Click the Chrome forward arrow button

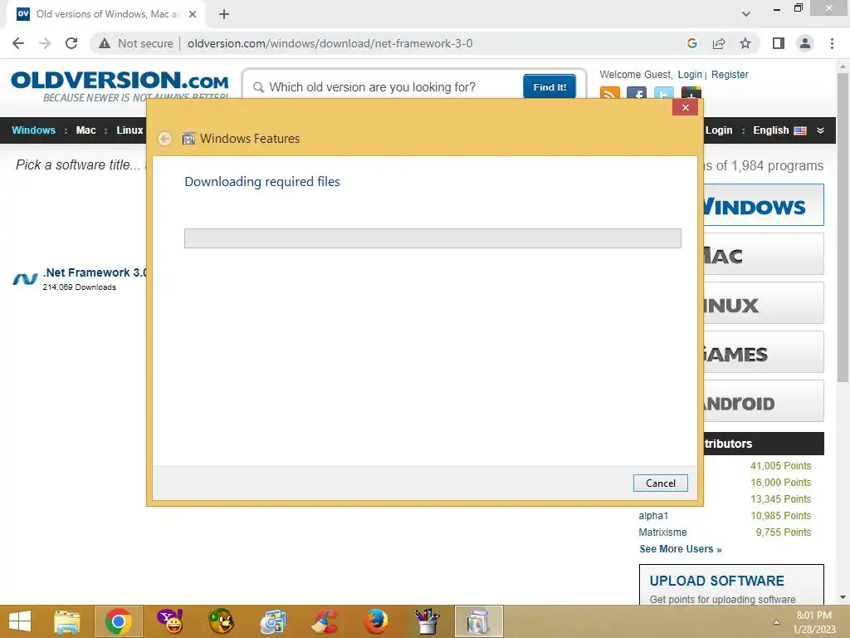(x=45, y=43)
